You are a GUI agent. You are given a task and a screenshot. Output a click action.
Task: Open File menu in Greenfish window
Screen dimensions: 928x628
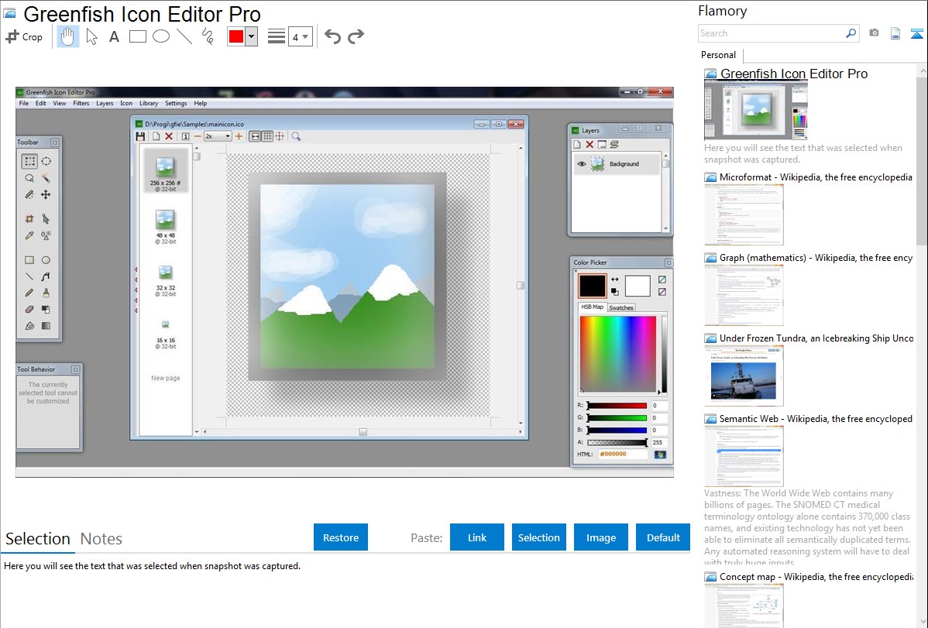coord(24,103)
